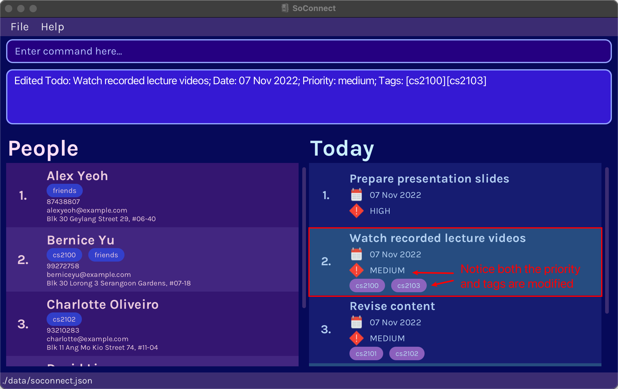Select the Edited Todo result message box
This screenshot has width=618, height=389.
pos(309,97)
